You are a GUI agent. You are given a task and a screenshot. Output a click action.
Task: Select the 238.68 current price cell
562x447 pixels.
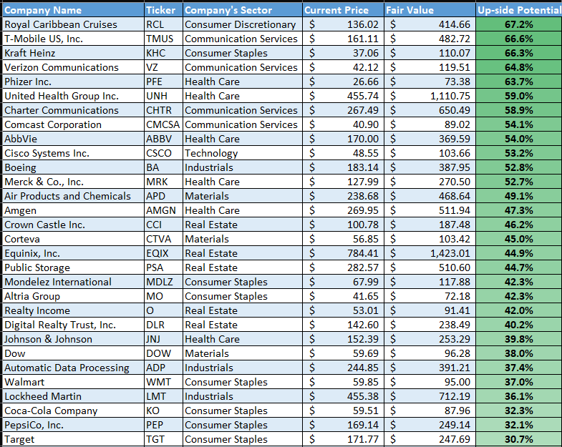(x=343, y=196)
